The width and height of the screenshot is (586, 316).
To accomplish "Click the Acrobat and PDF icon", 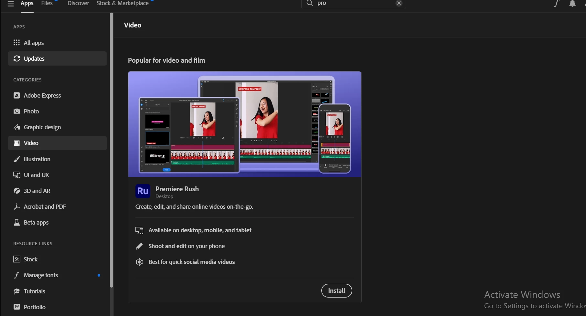I will 17,206.
